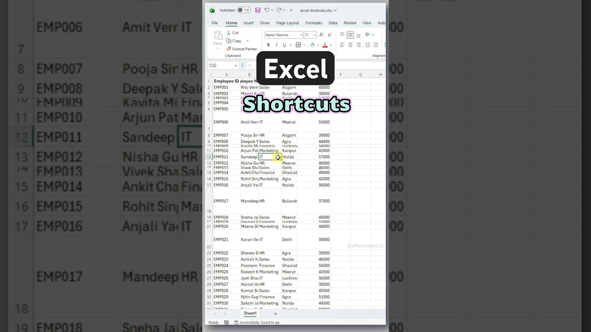Switch to the Review tab
This screenshot has width=591, height=332.
(350, 23)
